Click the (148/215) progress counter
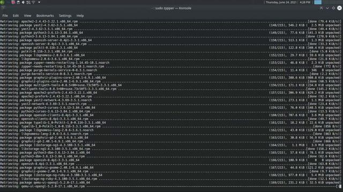This screenshot has width=343, height=192. point(277,25)
